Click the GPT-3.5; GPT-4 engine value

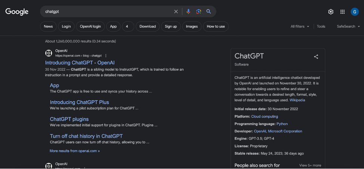(262, 139)
